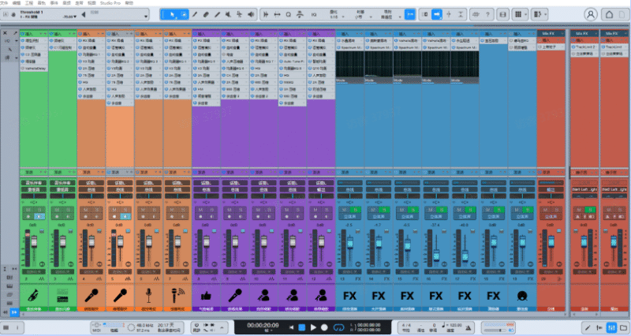Click the handheld microphone icon on purple channel
631x336 pixels.
pyautogui.click(x=234, y=296)
